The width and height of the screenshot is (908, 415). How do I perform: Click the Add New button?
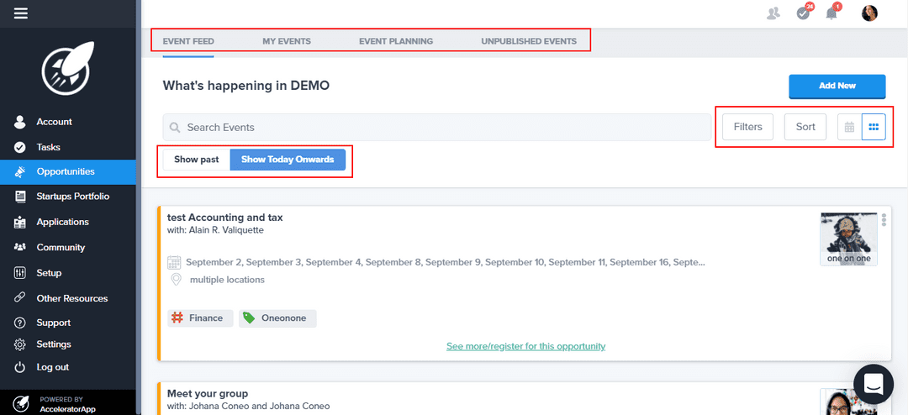pyautogui.click(x=837, y=86)
